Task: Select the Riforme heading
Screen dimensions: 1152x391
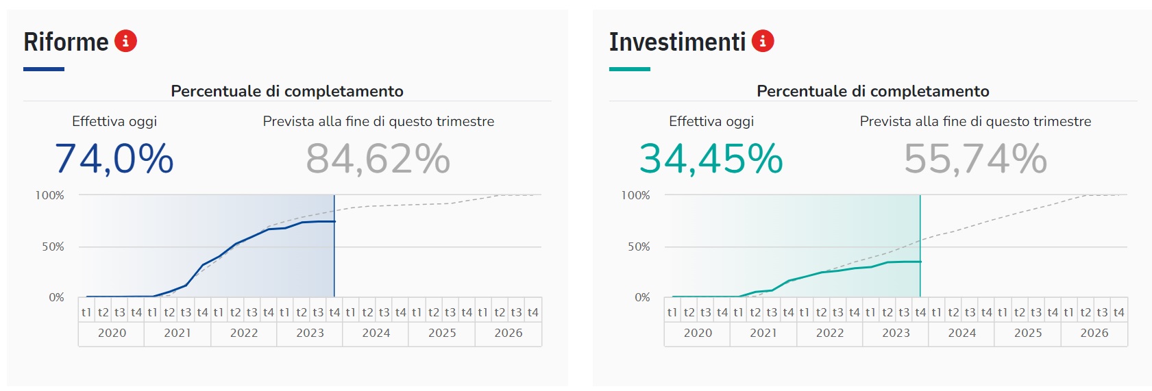Action: (66, 42)
